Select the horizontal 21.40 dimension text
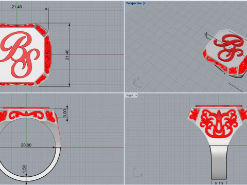Screen dimensions: 247x185 pyautogui.click(x=16, y=7)
